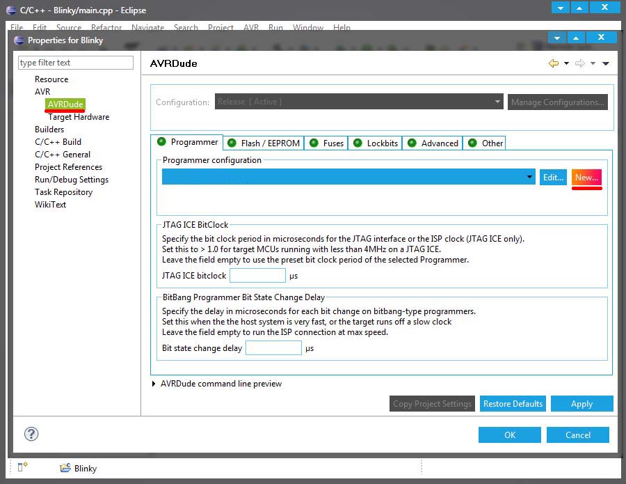Switch to the Programmer tab
626x484 pixels.
point(187,142)
